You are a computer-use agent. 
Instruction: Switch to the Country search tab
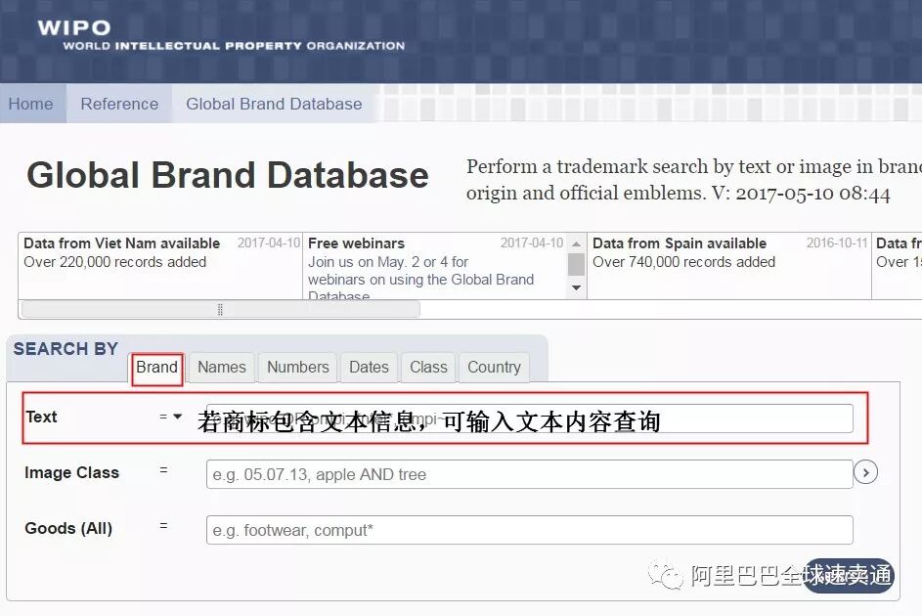click(x=494, y=368)
